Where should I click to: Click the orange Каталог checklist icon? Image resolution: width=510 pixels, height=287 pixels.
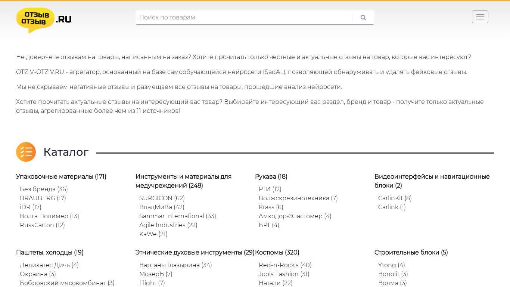[26, 152]
